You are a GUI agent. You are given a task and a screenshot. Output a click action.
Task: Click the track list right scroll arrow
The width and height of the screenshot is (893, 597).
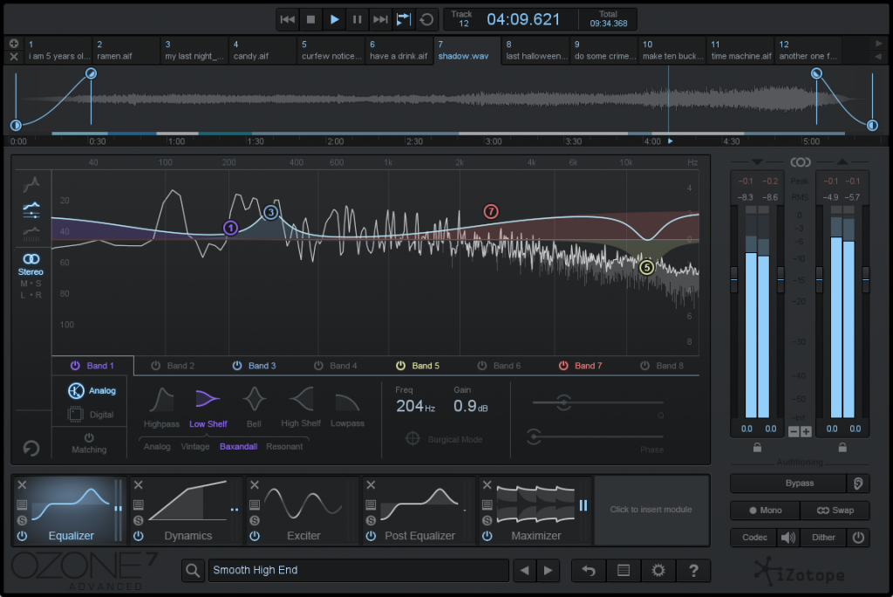coord(881,44)
